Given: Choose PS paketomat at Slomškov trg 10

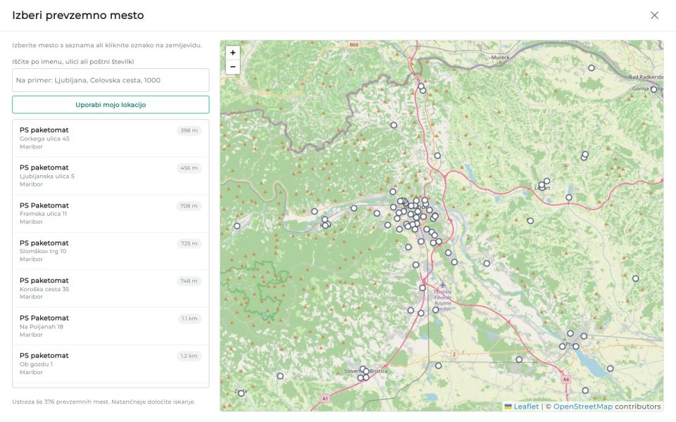Looking at the screenshot, I should pos(111,251).
